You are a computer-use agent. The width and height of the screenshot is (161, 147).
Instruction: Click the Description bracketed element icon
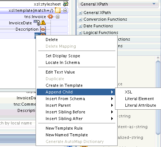[43, 29]
